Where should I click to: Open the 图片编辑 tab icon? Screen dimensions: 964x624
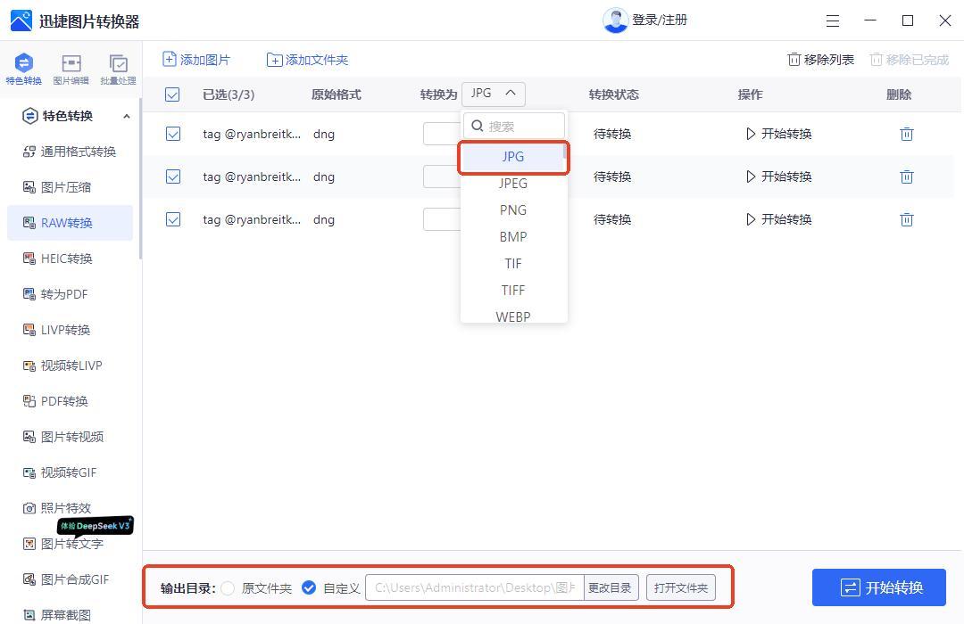point(71,64)
